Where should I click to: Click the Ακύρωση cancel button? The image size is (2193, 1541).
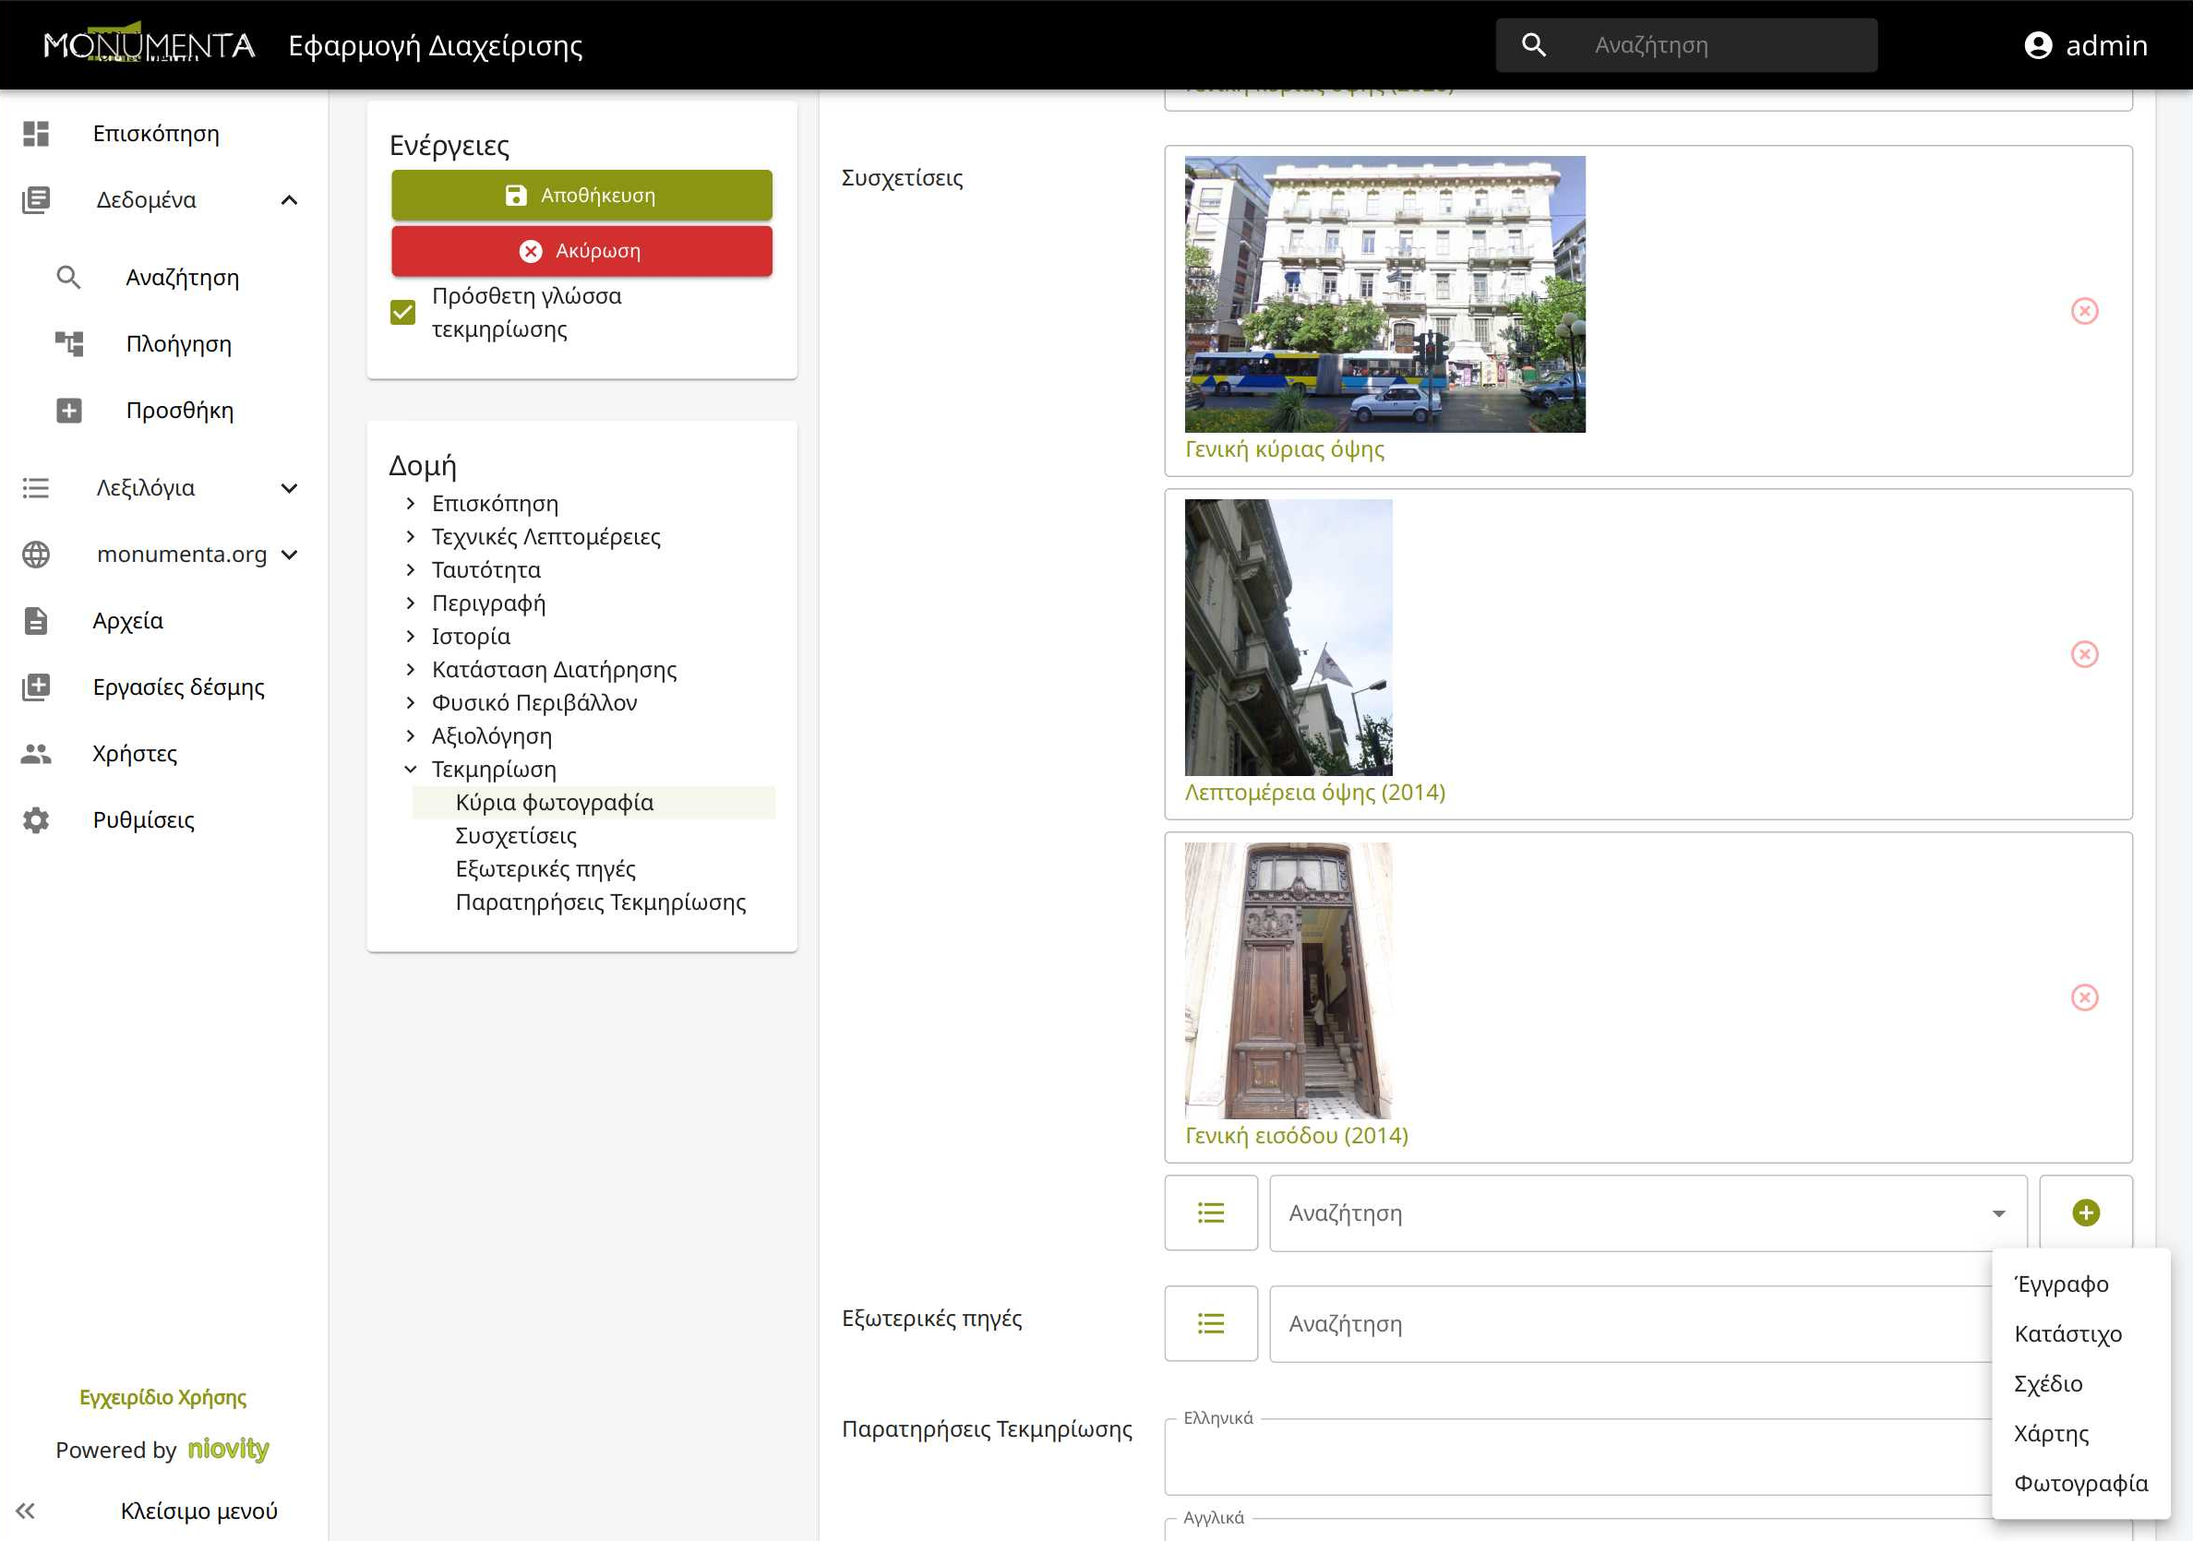pyautogui.click(x=581, y=250)
